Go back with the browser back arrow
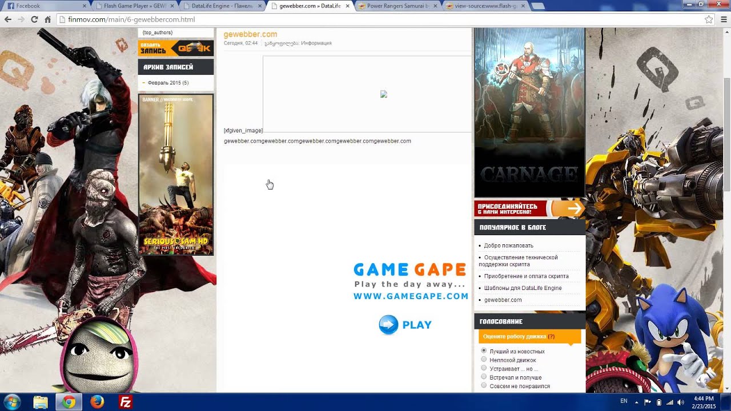This screenshot has width=731, height=411. [8, 19]
